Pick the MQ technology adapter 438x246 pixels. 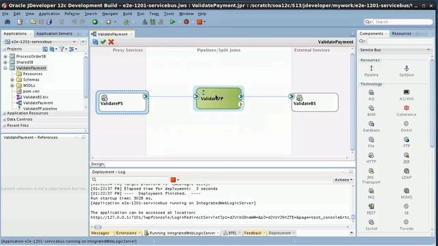(371, 193)
